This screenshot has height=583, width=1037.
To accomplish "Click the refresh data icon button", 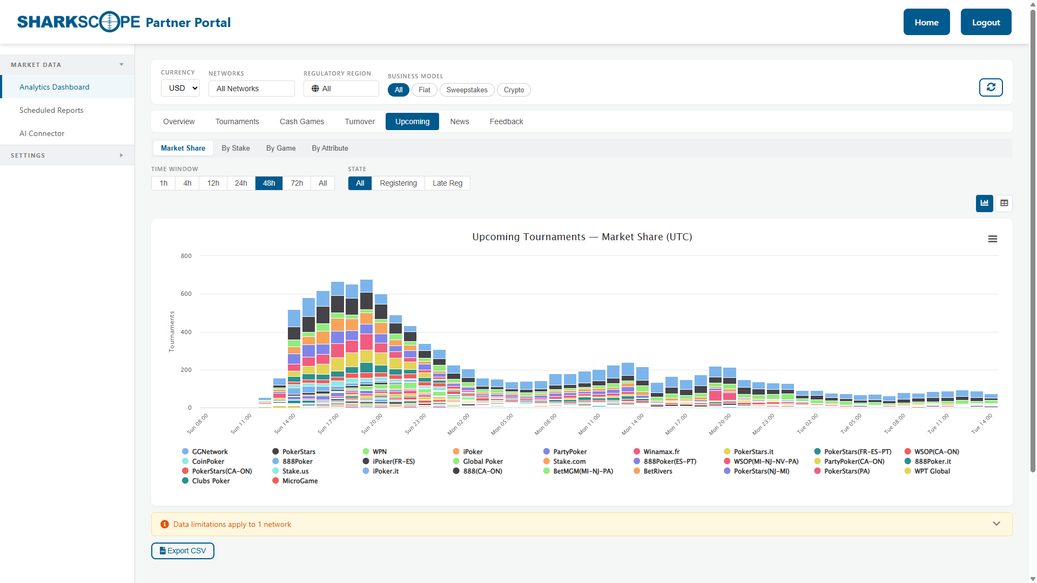I will pos(991,87).
